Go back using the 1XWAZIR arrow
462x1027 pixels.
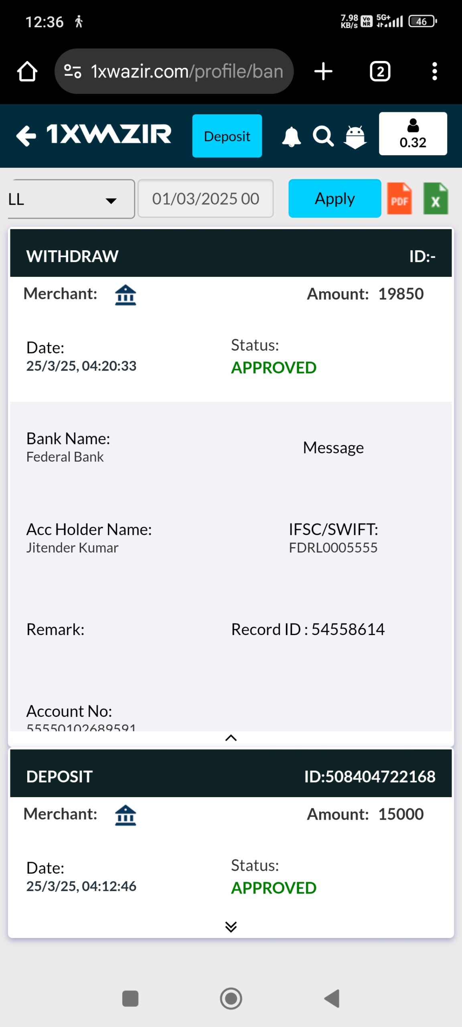[26, 135]
